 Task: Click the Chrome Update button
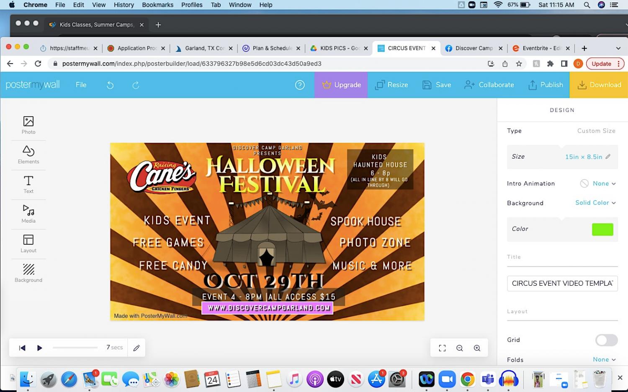[x=605, y=64]
